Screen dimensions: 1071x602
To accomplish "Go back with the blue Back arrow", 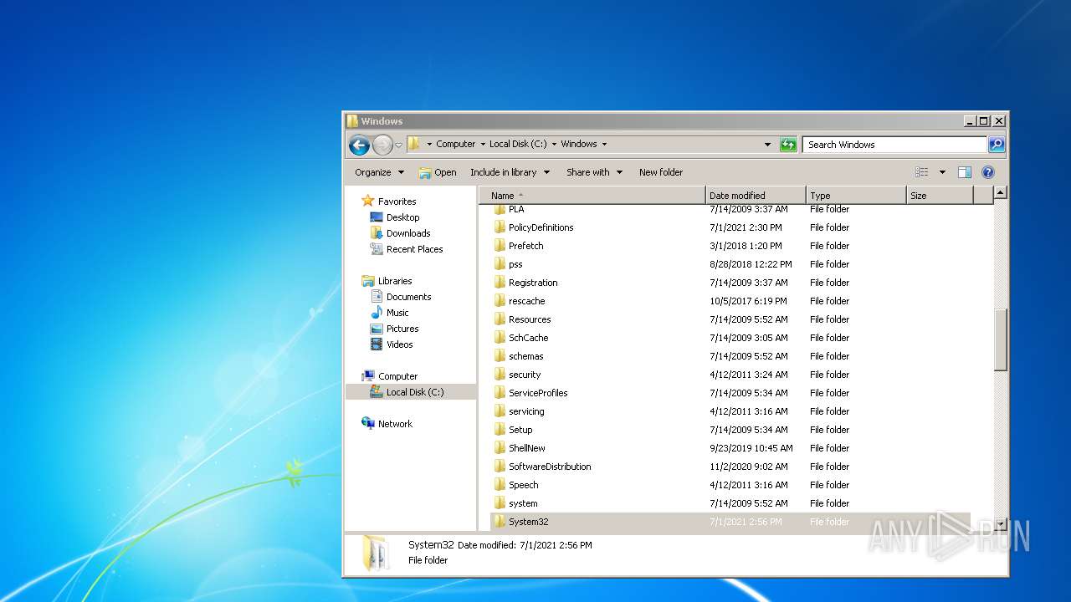I will [359, 145].
